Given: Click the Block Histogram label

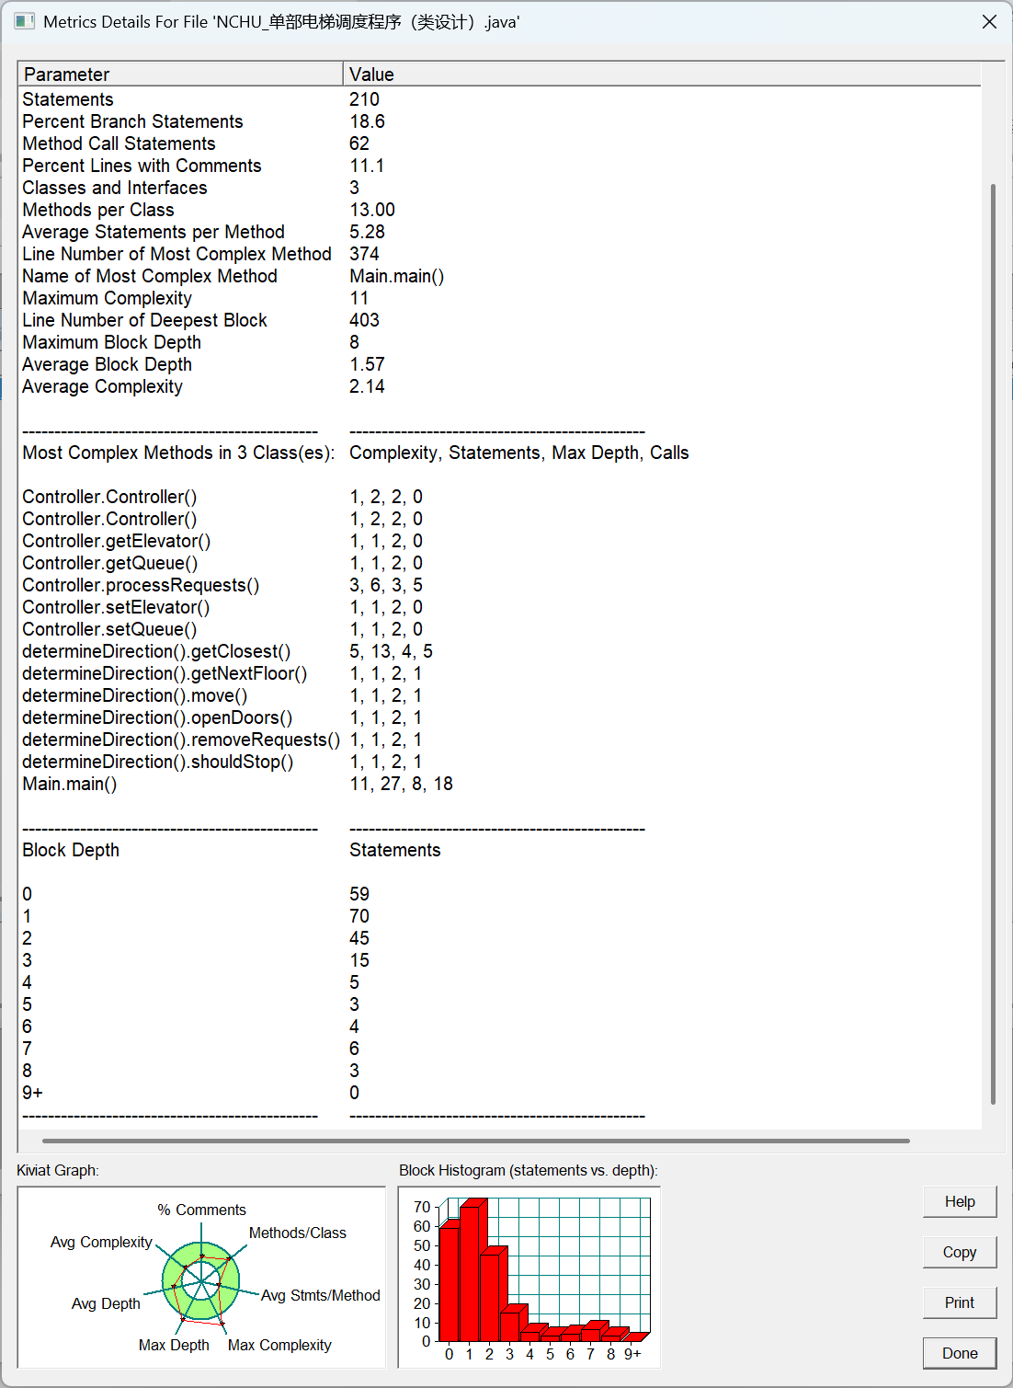Looking at the screenshot, I should pos(529,1170).
